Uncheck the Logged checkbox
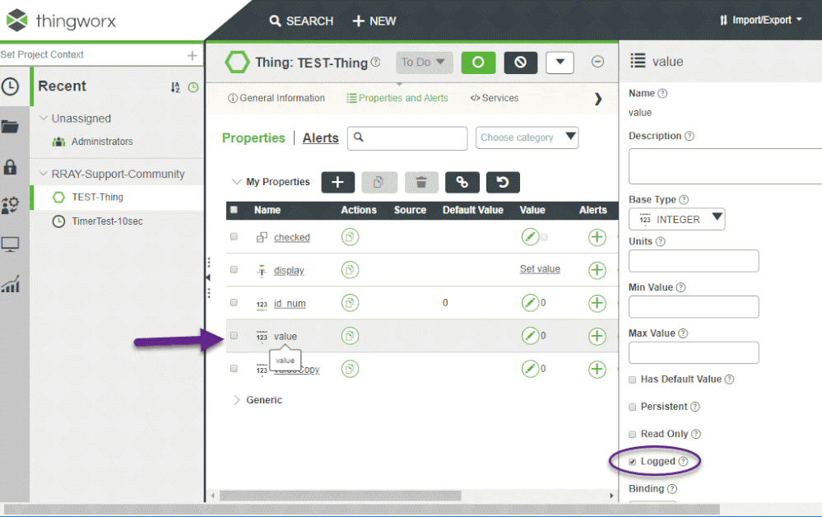 [x=632, y=462]
